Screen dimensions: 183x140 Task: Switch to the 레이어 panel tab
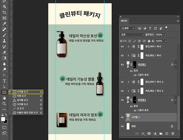point(124,21)
